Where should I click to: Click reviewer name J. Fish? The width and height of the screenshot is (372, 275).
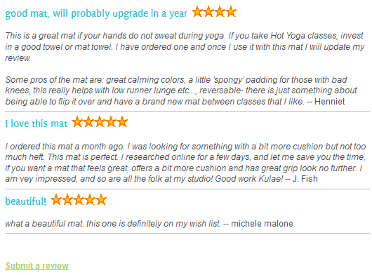click(x=305, y=178)
